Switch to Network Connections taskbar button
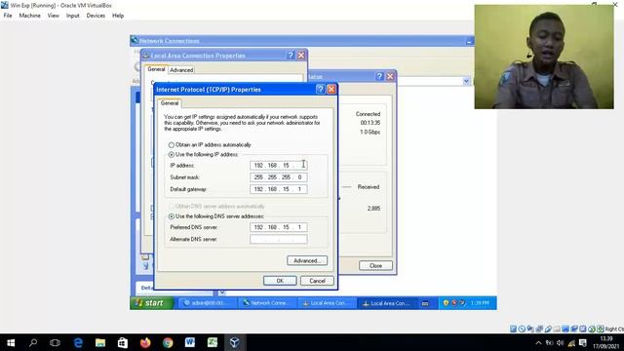Viewport: 624px width, 351px height. pyautogui.click(x=267, y=303)
